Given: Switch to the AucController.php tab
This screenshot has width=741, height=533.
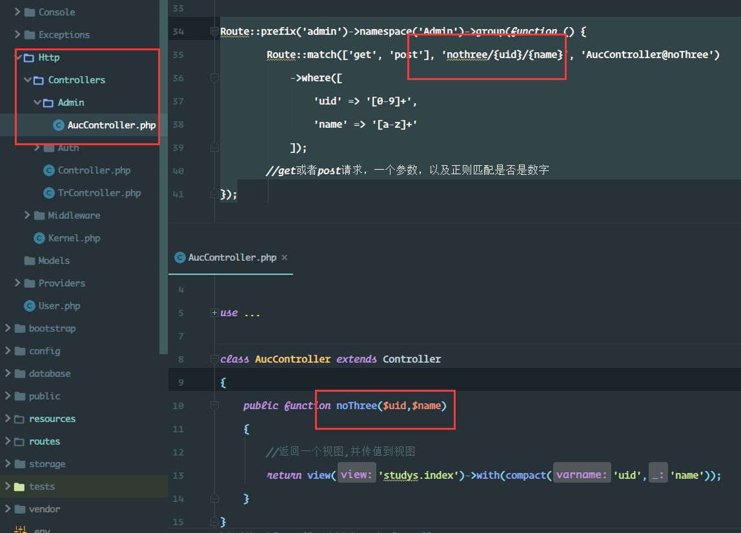Looking at the screenshot, I should (232, 257).
